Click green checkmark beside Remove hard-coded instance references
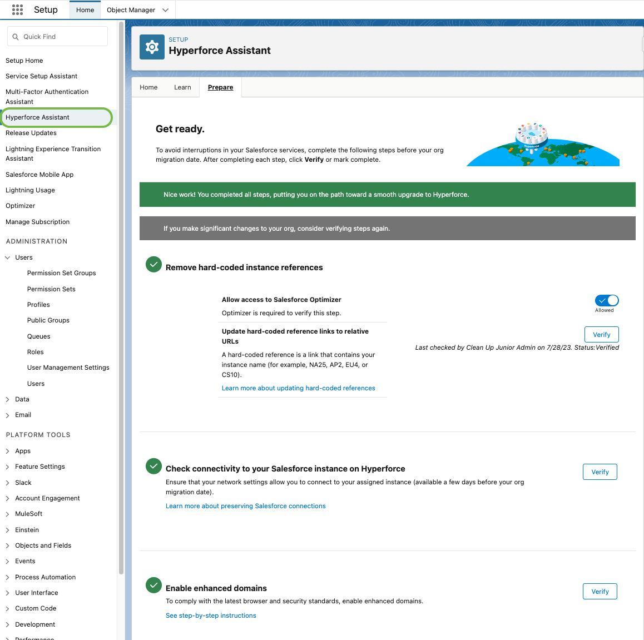Image resolution: width=644 pixels, height=640 pixels. [153, 264]
